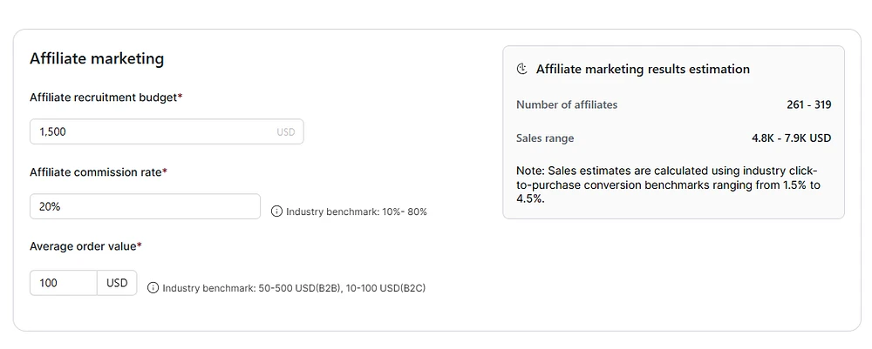Screen dimensions: 872x349
Task: Click the "Sales range" row label
Action: (x=545, y=138)
